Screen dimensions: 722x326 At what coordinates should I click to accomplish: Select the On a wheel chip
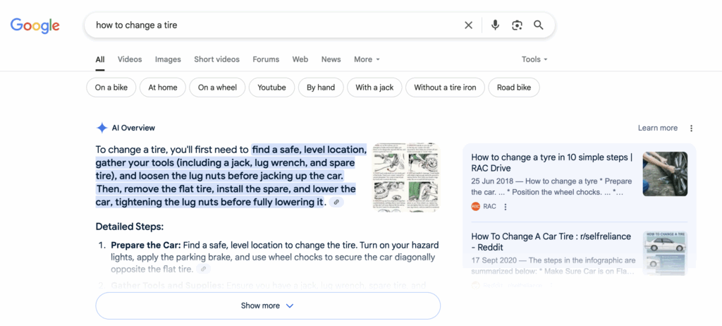point(217,87)
